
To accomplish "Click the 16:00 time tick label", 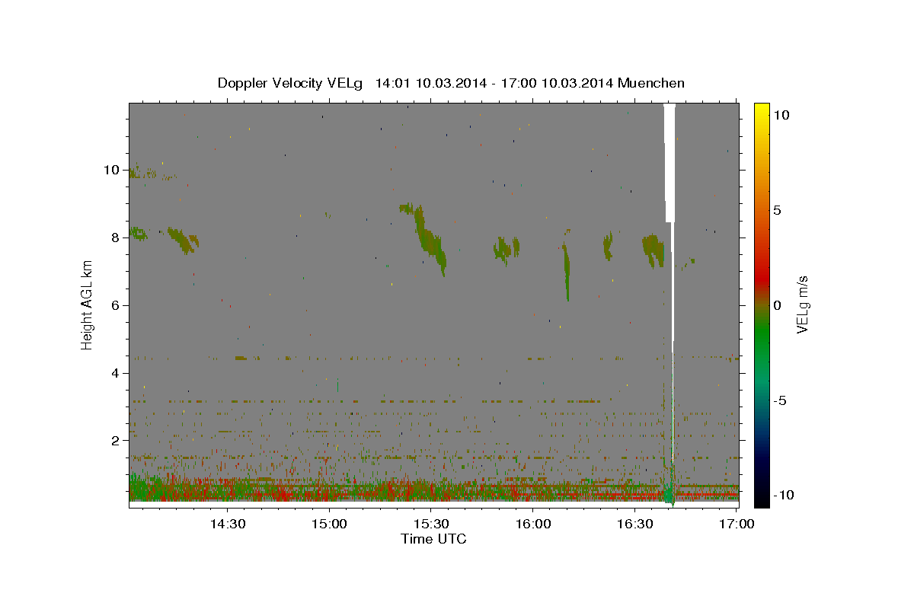I will point(532,524).
